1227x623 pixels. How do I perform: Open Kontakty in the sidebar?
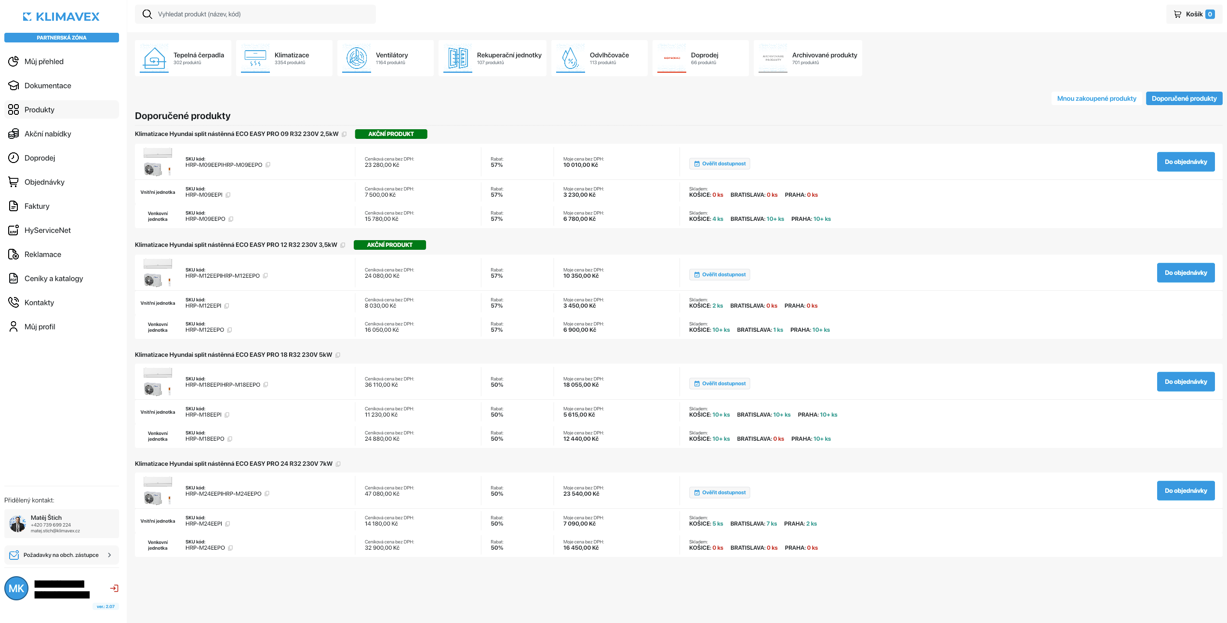click(x=62, y=303)
